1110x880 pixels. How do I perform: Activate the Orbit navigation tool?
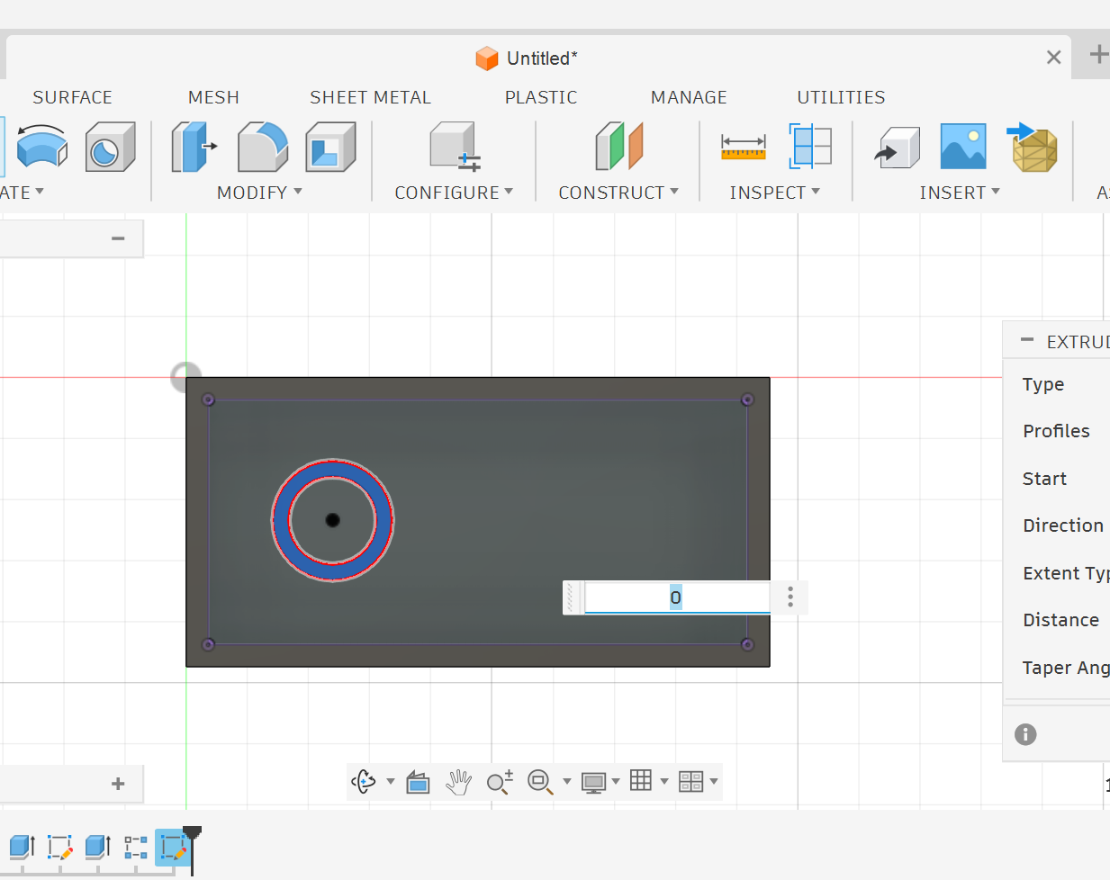[364, 781]
